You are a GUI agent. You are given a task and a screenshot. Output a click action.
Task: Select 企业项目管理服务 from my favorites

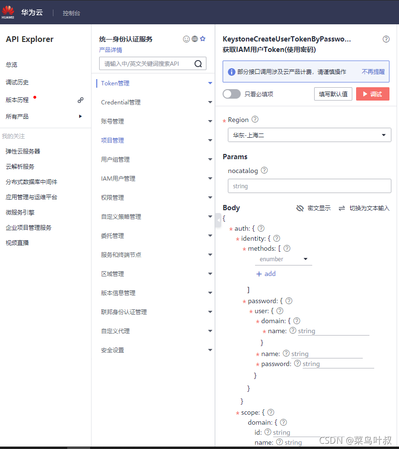29,228
